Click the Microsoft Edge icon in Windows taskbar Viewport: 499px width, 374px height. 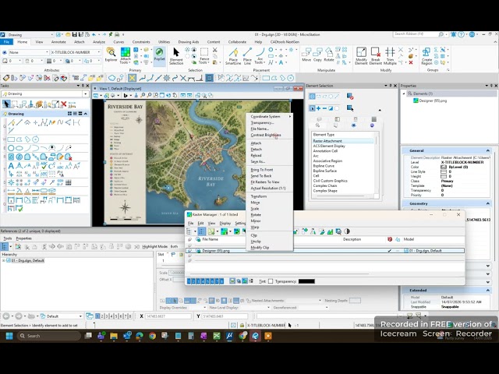pos(140,336)
